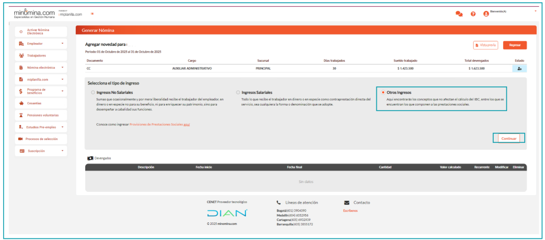Click the Procesos de selección camera icon
The image size is (545, 240).
(21, 139)
